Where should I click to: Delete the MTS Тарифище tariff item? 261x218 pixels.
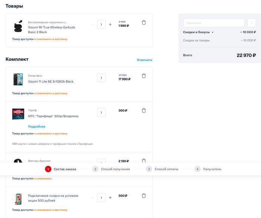click(x=144, y=111)
